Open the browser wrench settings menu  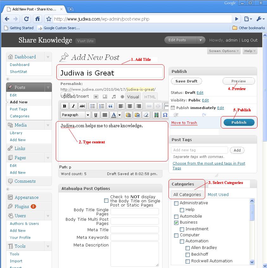click(260, 19)
